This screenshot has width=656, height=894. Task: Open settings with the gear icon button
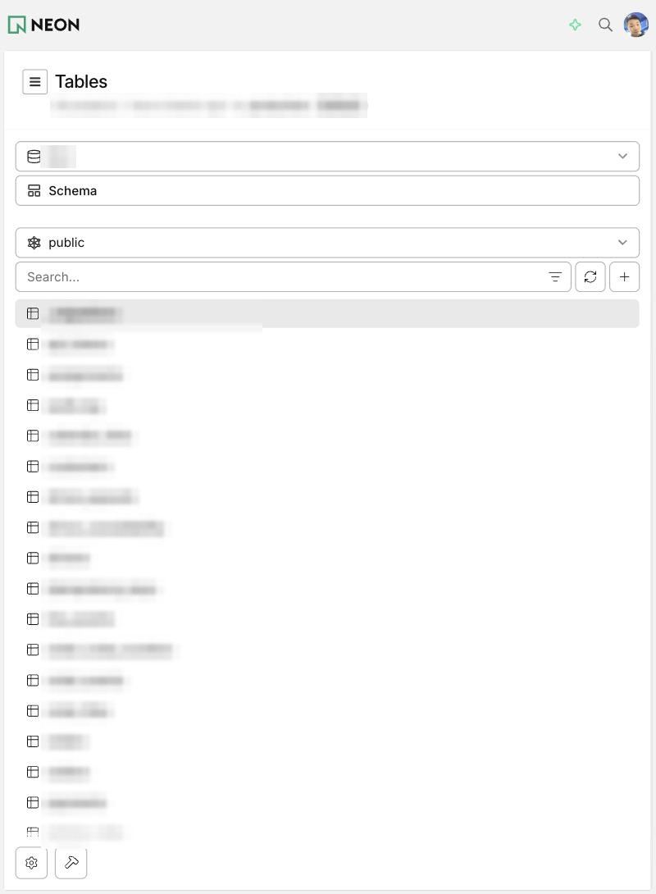click(x=31, y=863)
